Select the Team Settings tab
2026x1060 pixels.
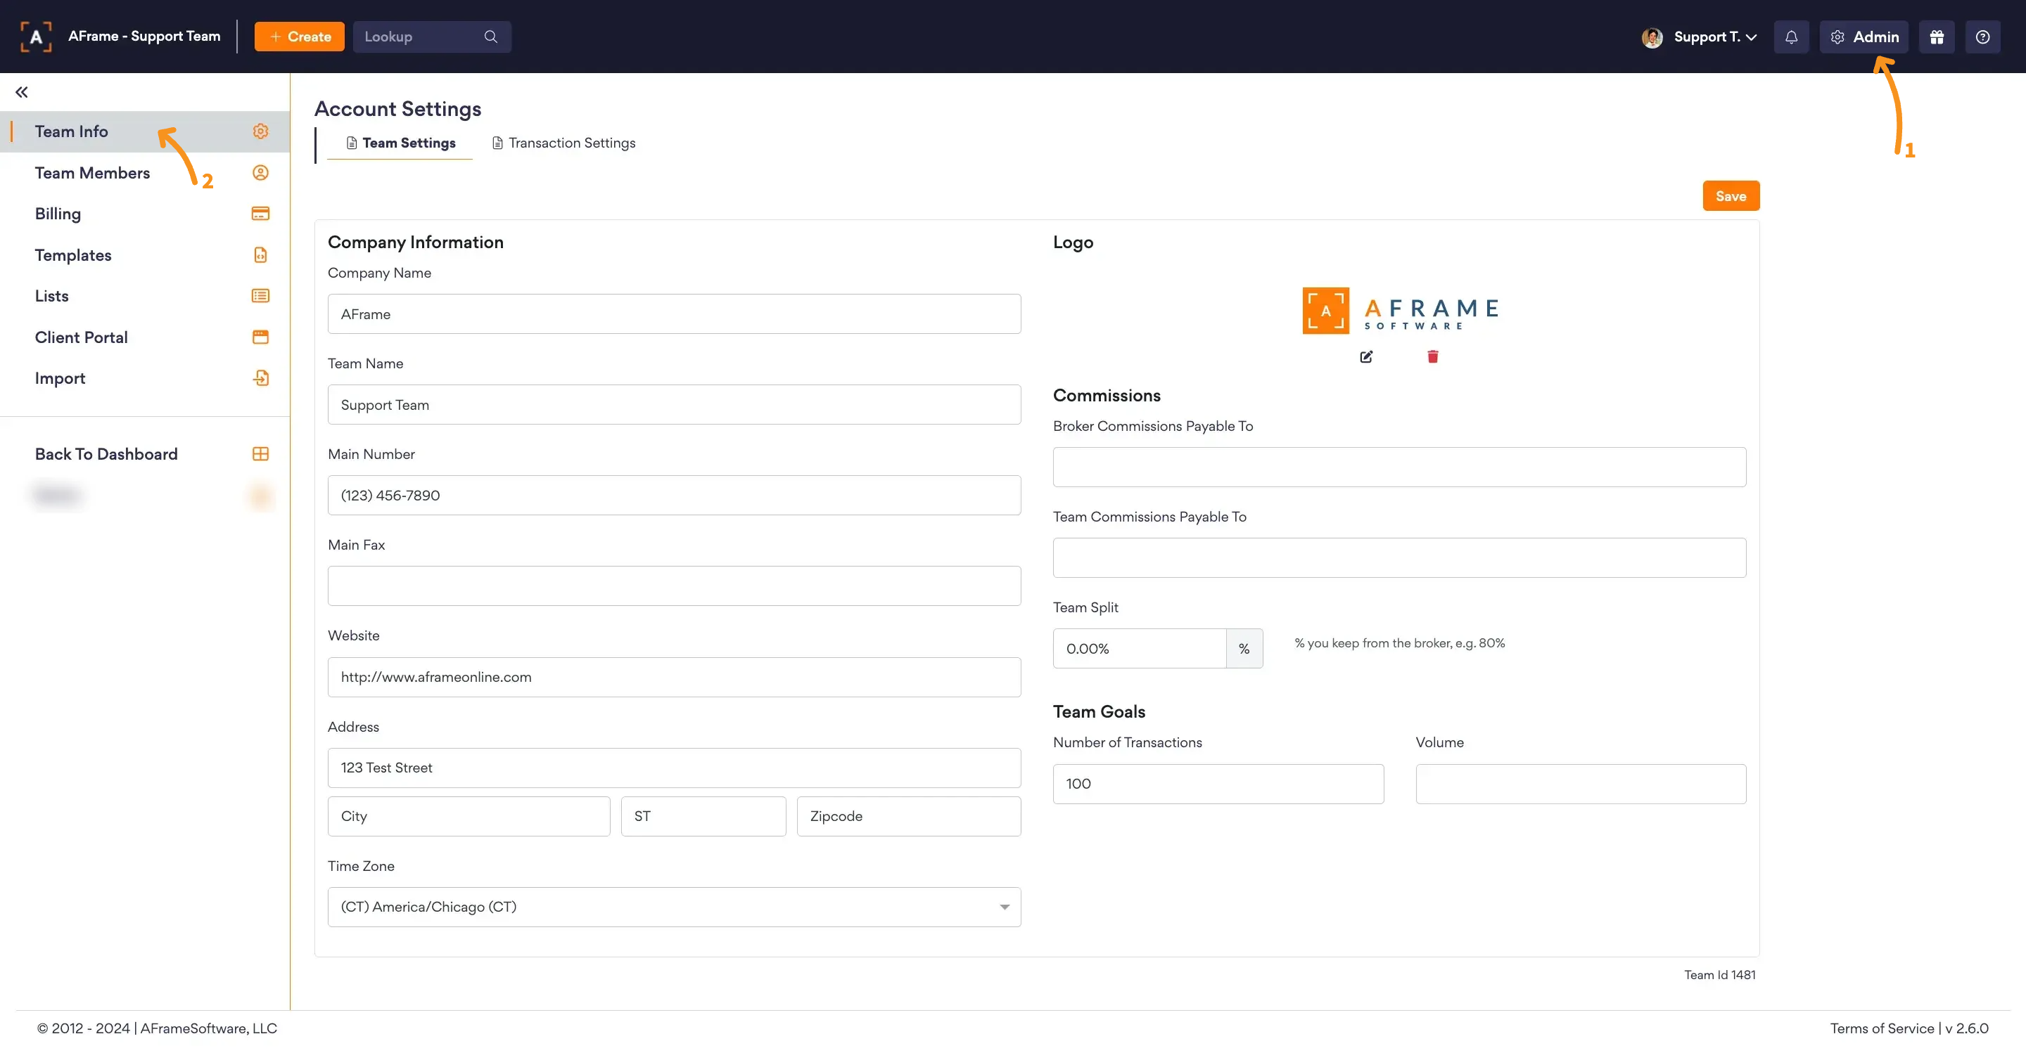[400, 143]
